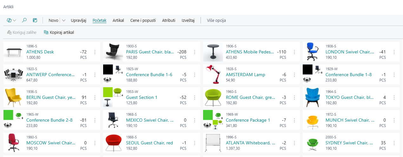
Task: Open three-dot menu for Guest Section 1
Action: [x=195, y=97]
